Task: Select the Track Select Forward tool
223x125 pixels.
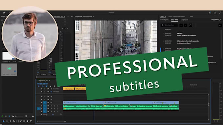Action: 7,121
